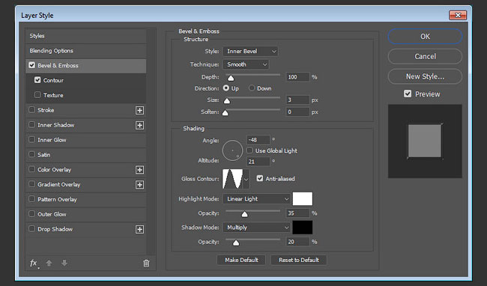This screenshot has width=487, height=286.
Task: Click the style preview thumbnail
Action: tap(425, 142)
